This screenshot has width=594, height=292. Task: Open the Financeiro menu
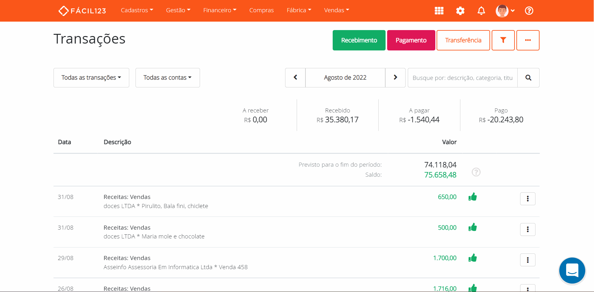220,10
